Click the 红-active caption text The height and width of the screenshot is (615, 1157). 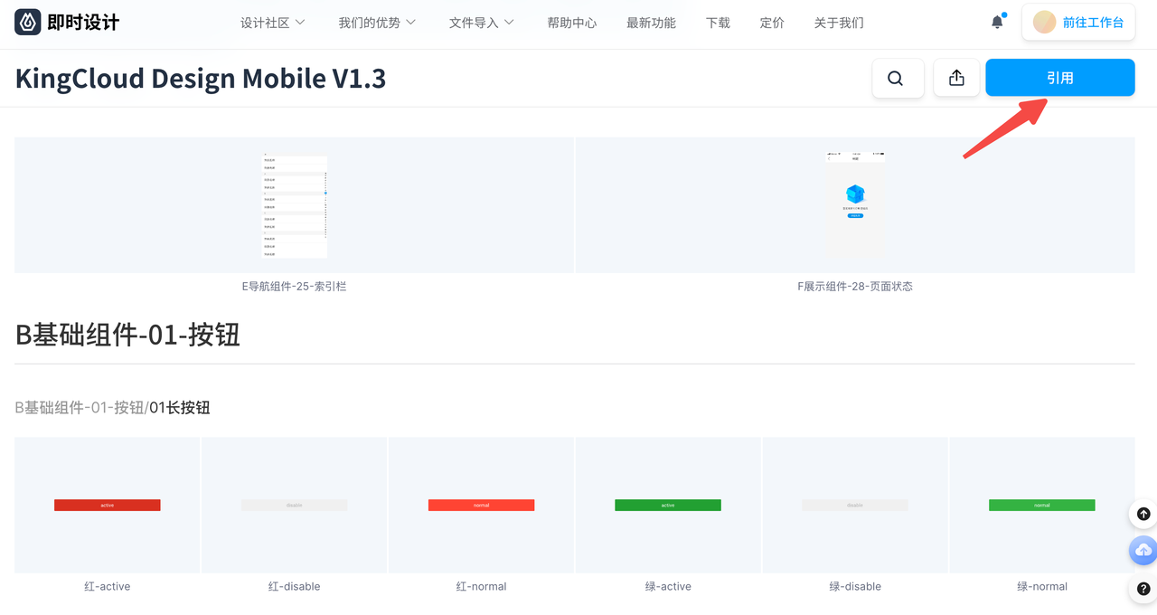[x=108, y=586]
